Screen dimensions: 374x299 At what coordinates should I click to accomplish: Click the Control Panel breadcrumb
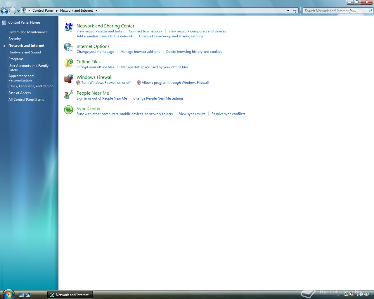[x=43, y=11]
